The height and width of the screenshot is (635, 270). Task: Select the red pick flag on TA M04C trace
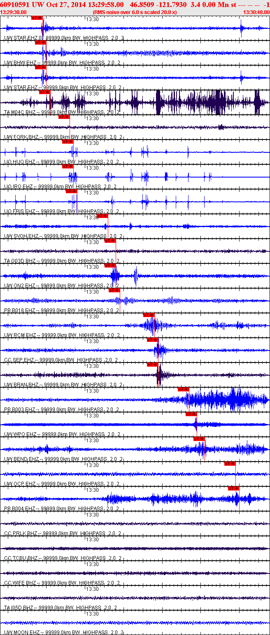pyautogui.click(x=44, y=92)
